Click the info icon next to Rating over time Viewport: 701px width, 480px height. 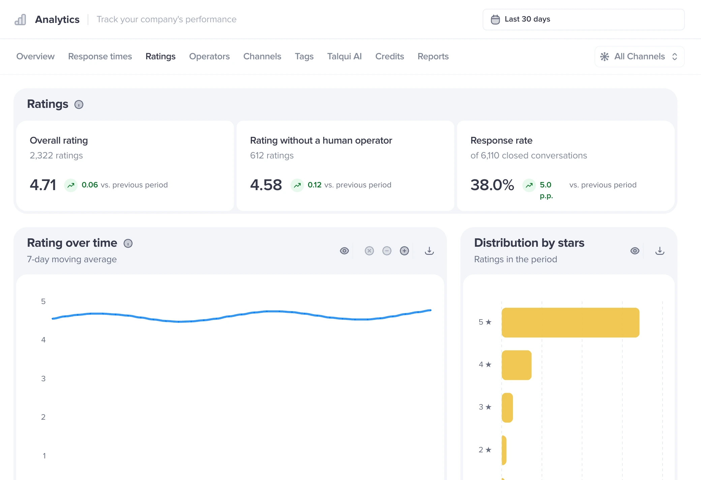128,243
